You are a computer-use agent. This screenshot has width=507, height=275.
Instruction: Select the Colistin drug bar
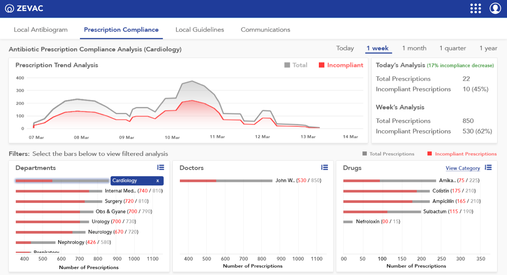tap(386, 191)
